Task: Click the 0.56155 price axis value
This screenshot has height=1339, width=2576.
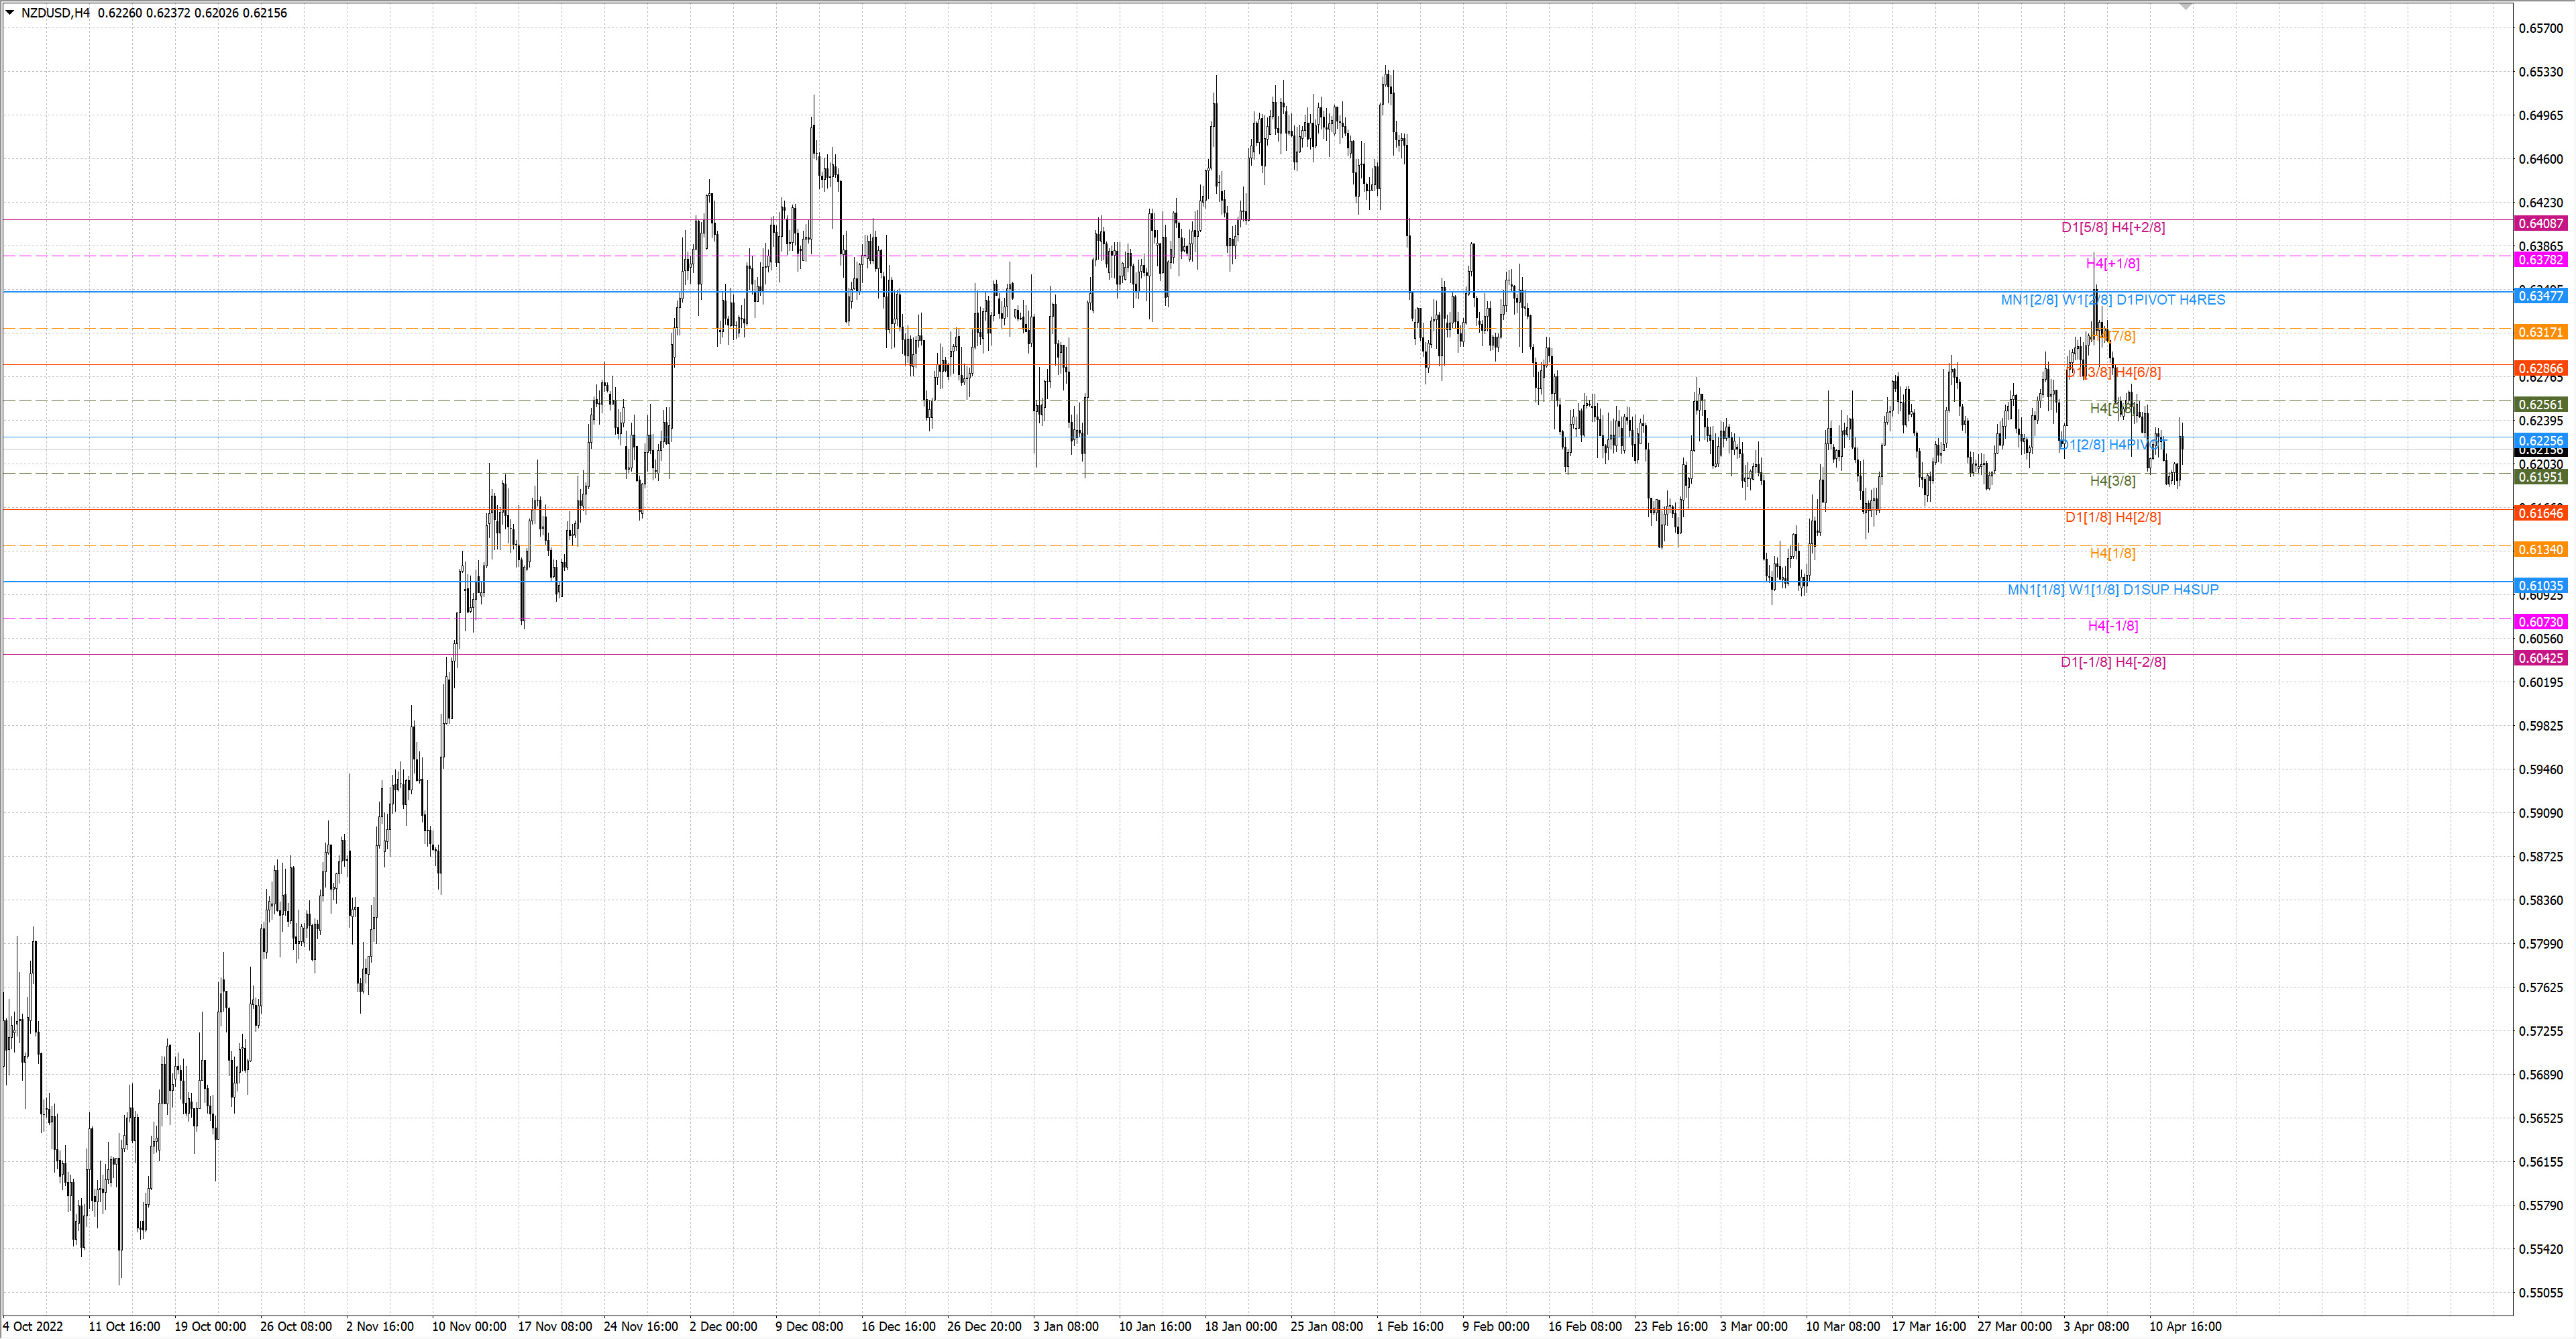Action: [2541, 1162]
